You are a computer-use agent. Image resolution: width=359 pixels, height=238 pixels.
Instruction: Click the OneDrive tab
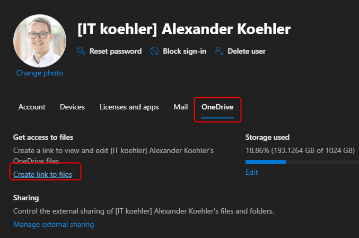(x=217, y=107)
